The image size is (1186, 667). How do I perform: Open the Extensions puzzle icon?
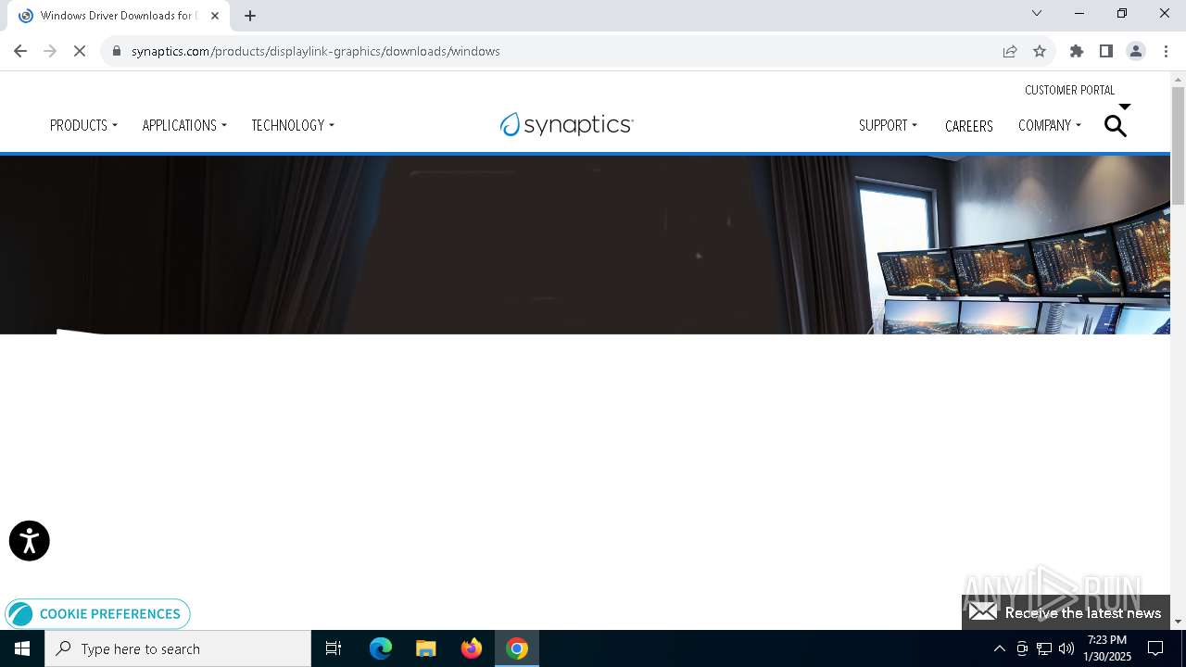[x=1077, y=51]
